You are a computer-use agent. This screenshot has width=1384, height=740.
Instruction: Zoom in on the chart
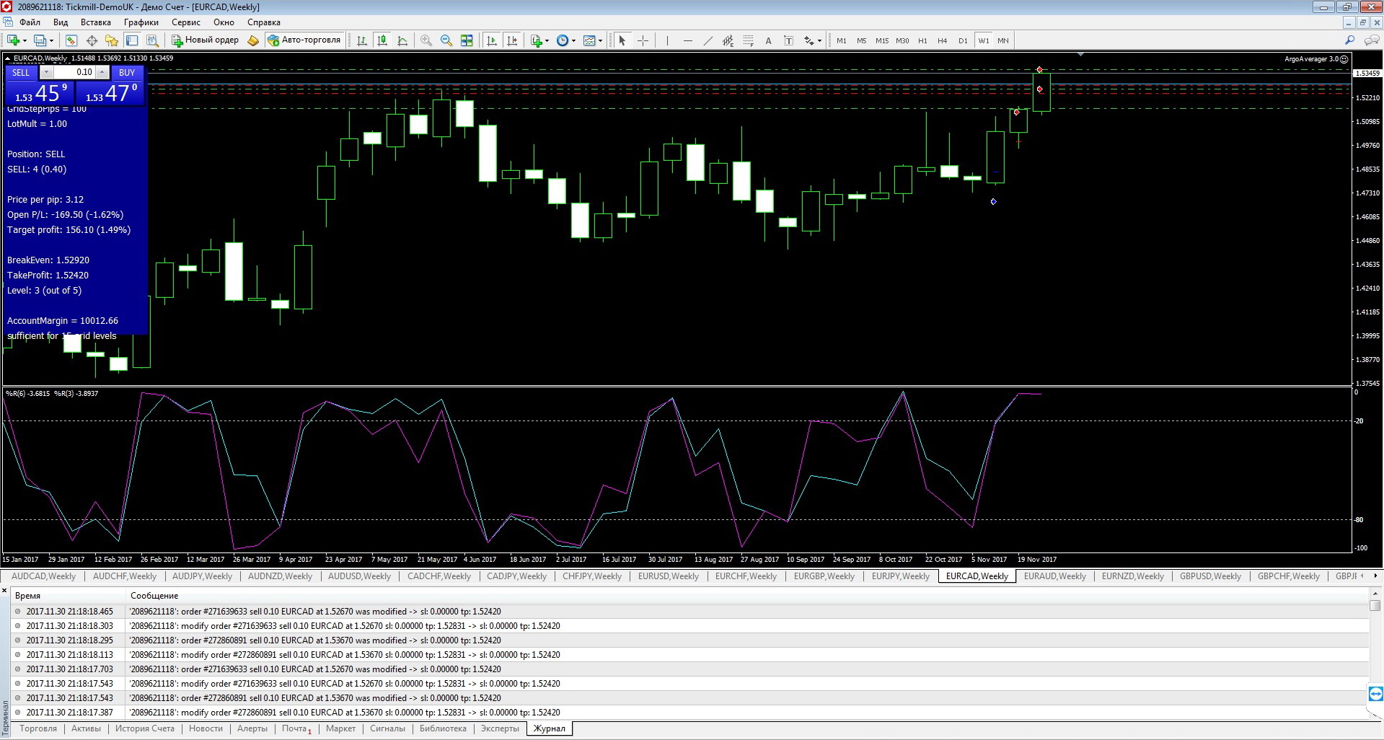tap(426, 40)
